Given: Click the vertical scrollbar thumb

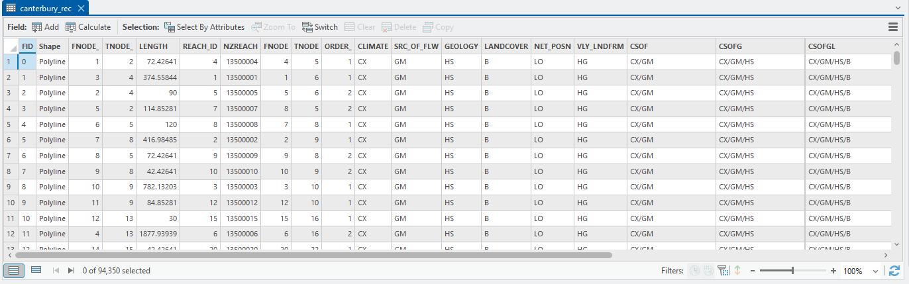Looking at the screenshot, I should coord(897,58).
